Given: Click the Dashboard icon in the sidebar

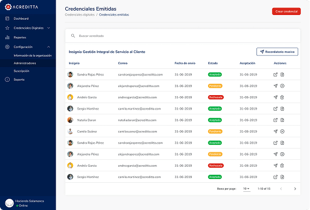Looking at the screenshot, I should point(7,19).
